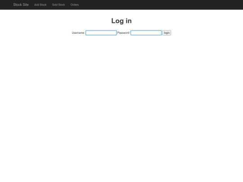Choose Sold Stock in the navigation bar
Screen dimensions: 243x182
58,5
